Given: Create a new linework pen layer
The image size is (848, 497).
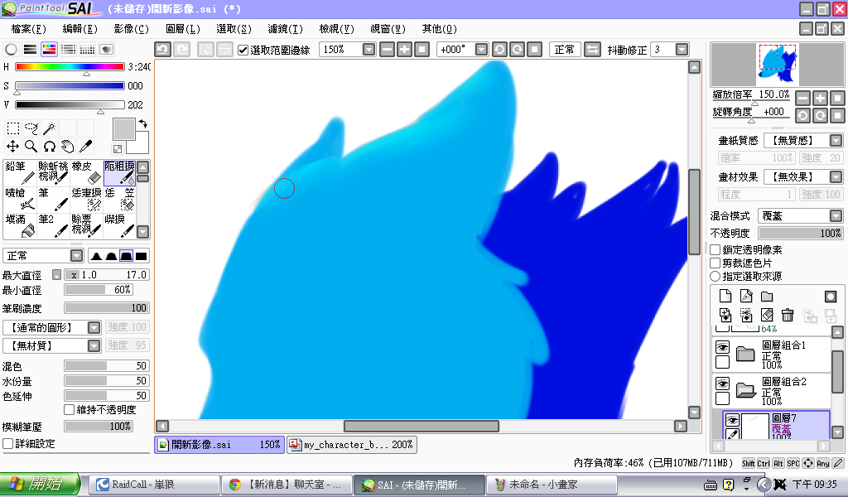Looking at the screenshot, I should [x=746, y=296].
